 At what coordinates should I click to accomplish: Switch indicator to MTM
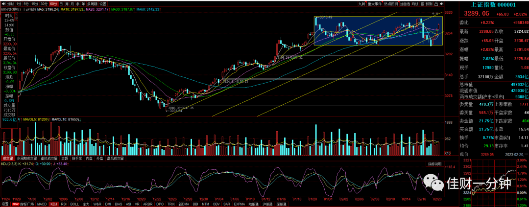205,204
